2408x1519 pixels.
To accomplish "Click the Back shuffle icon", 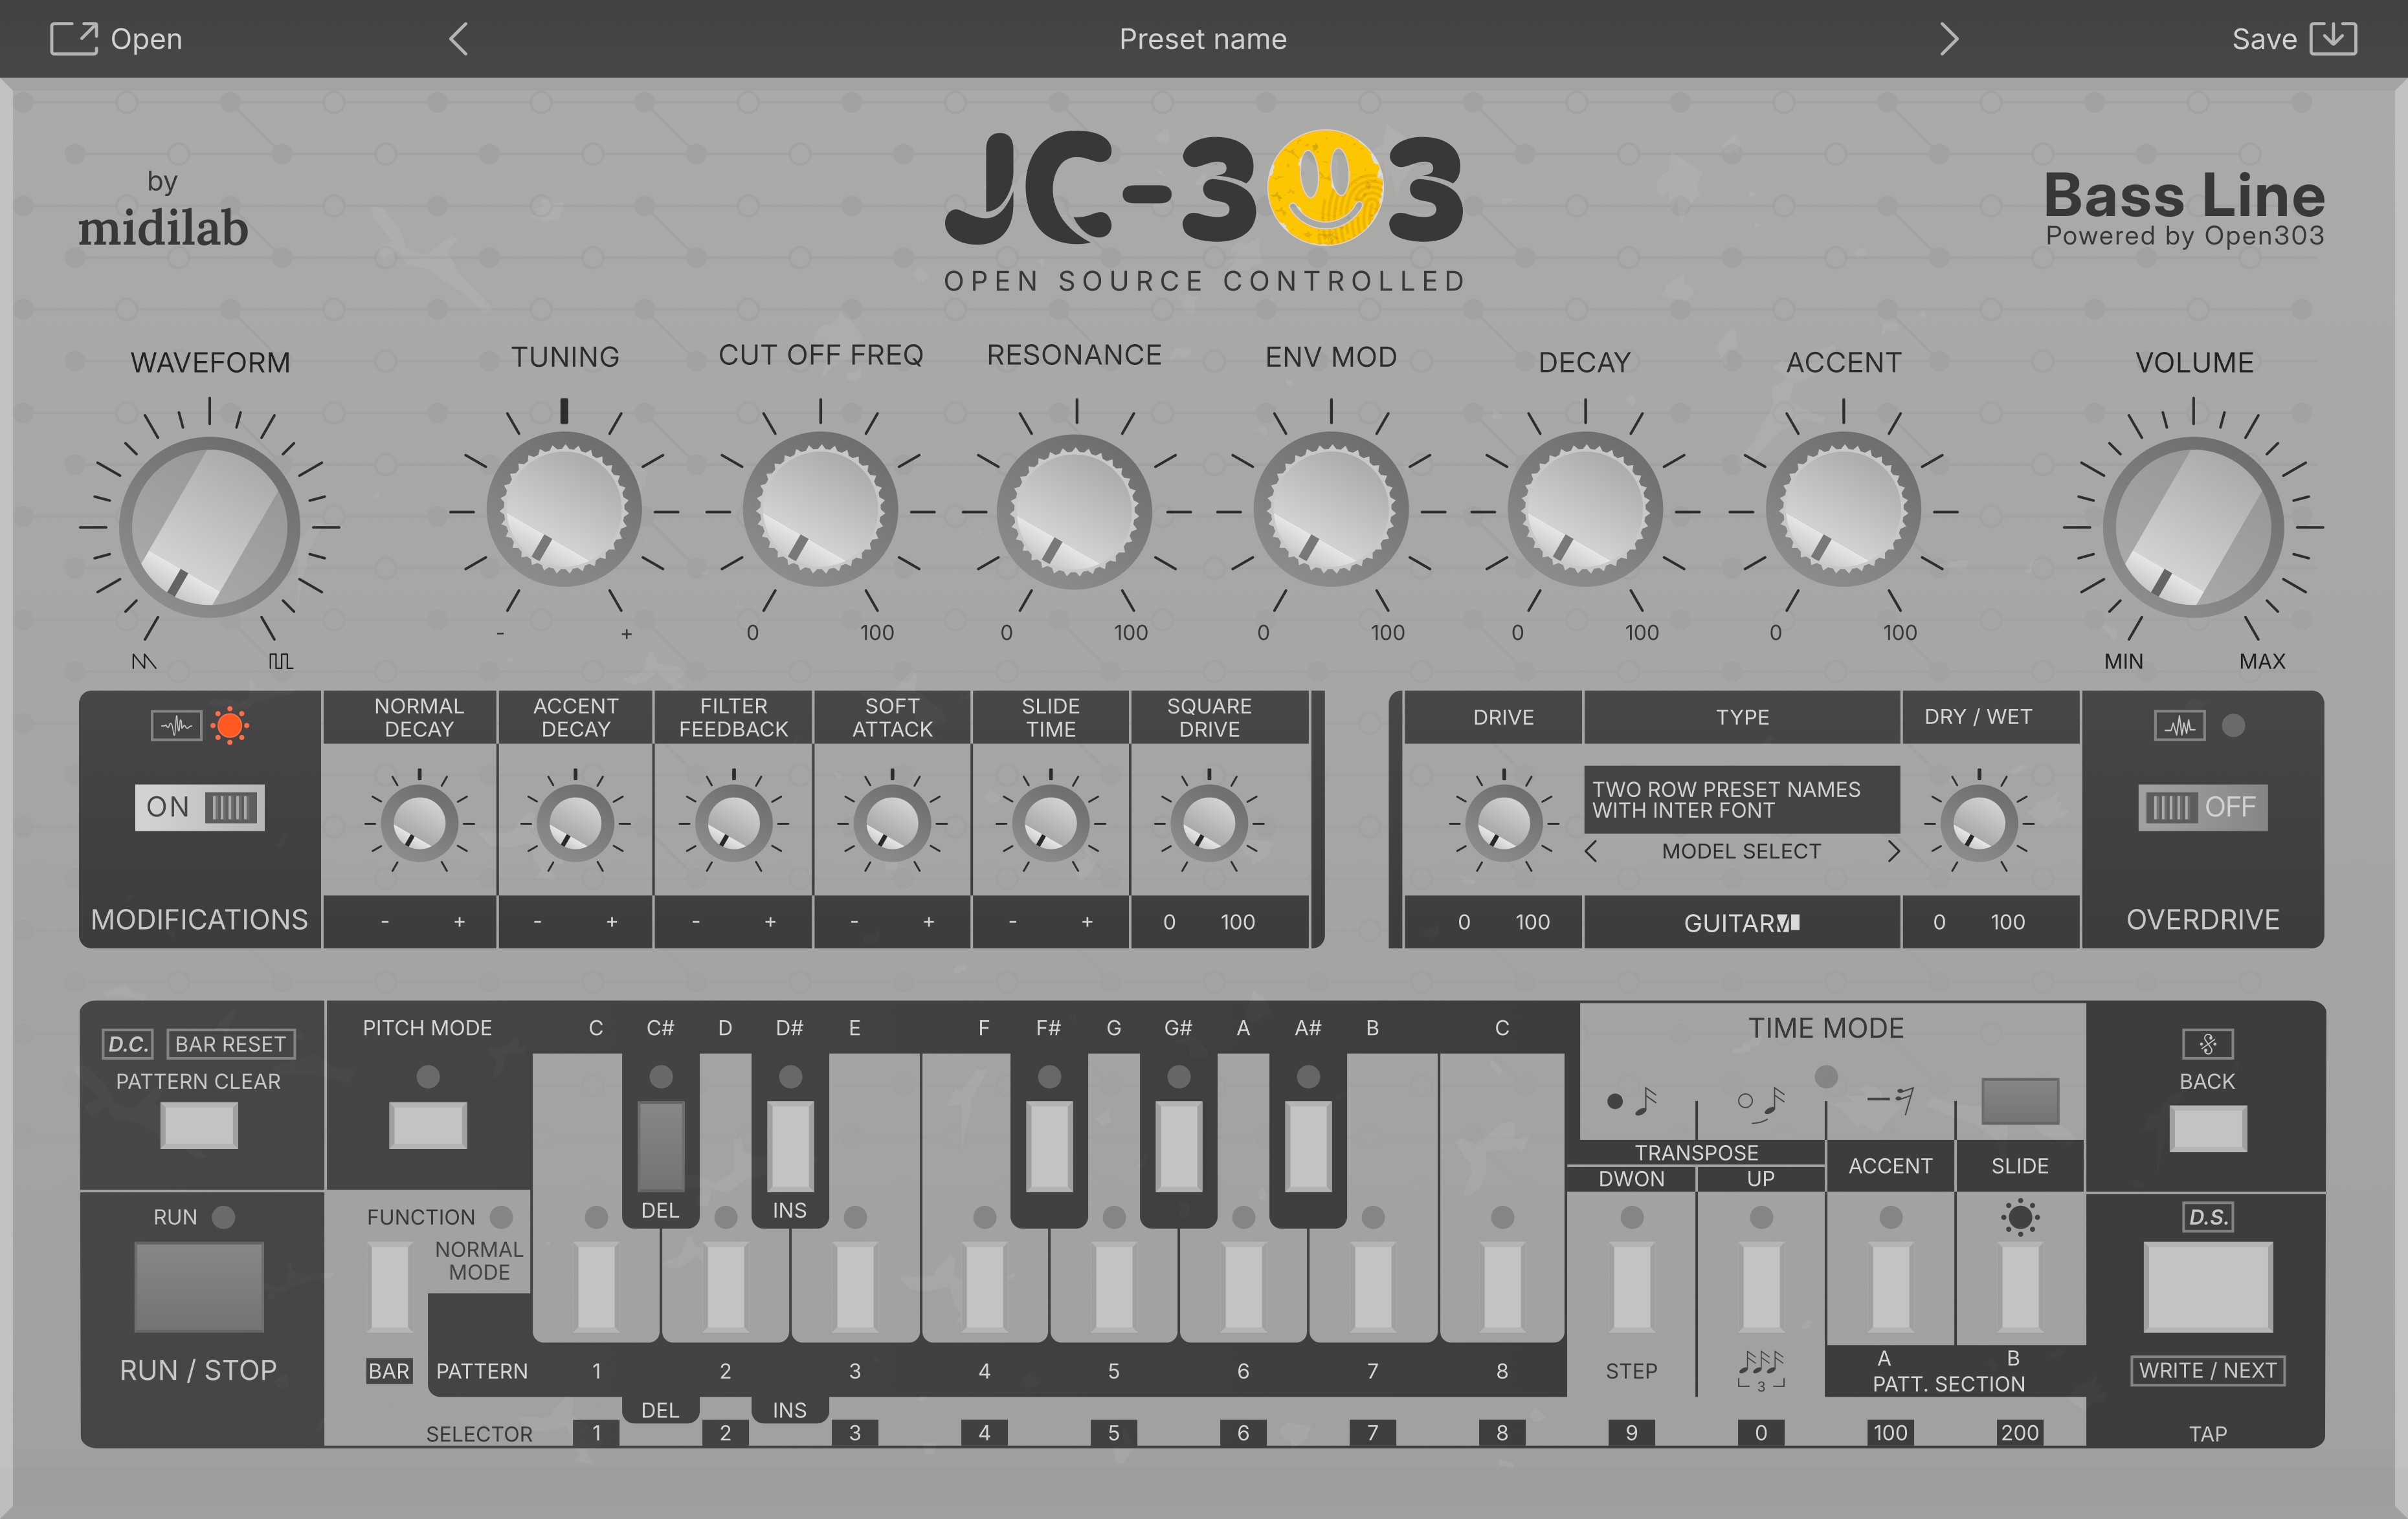I will [2208, 1044].
